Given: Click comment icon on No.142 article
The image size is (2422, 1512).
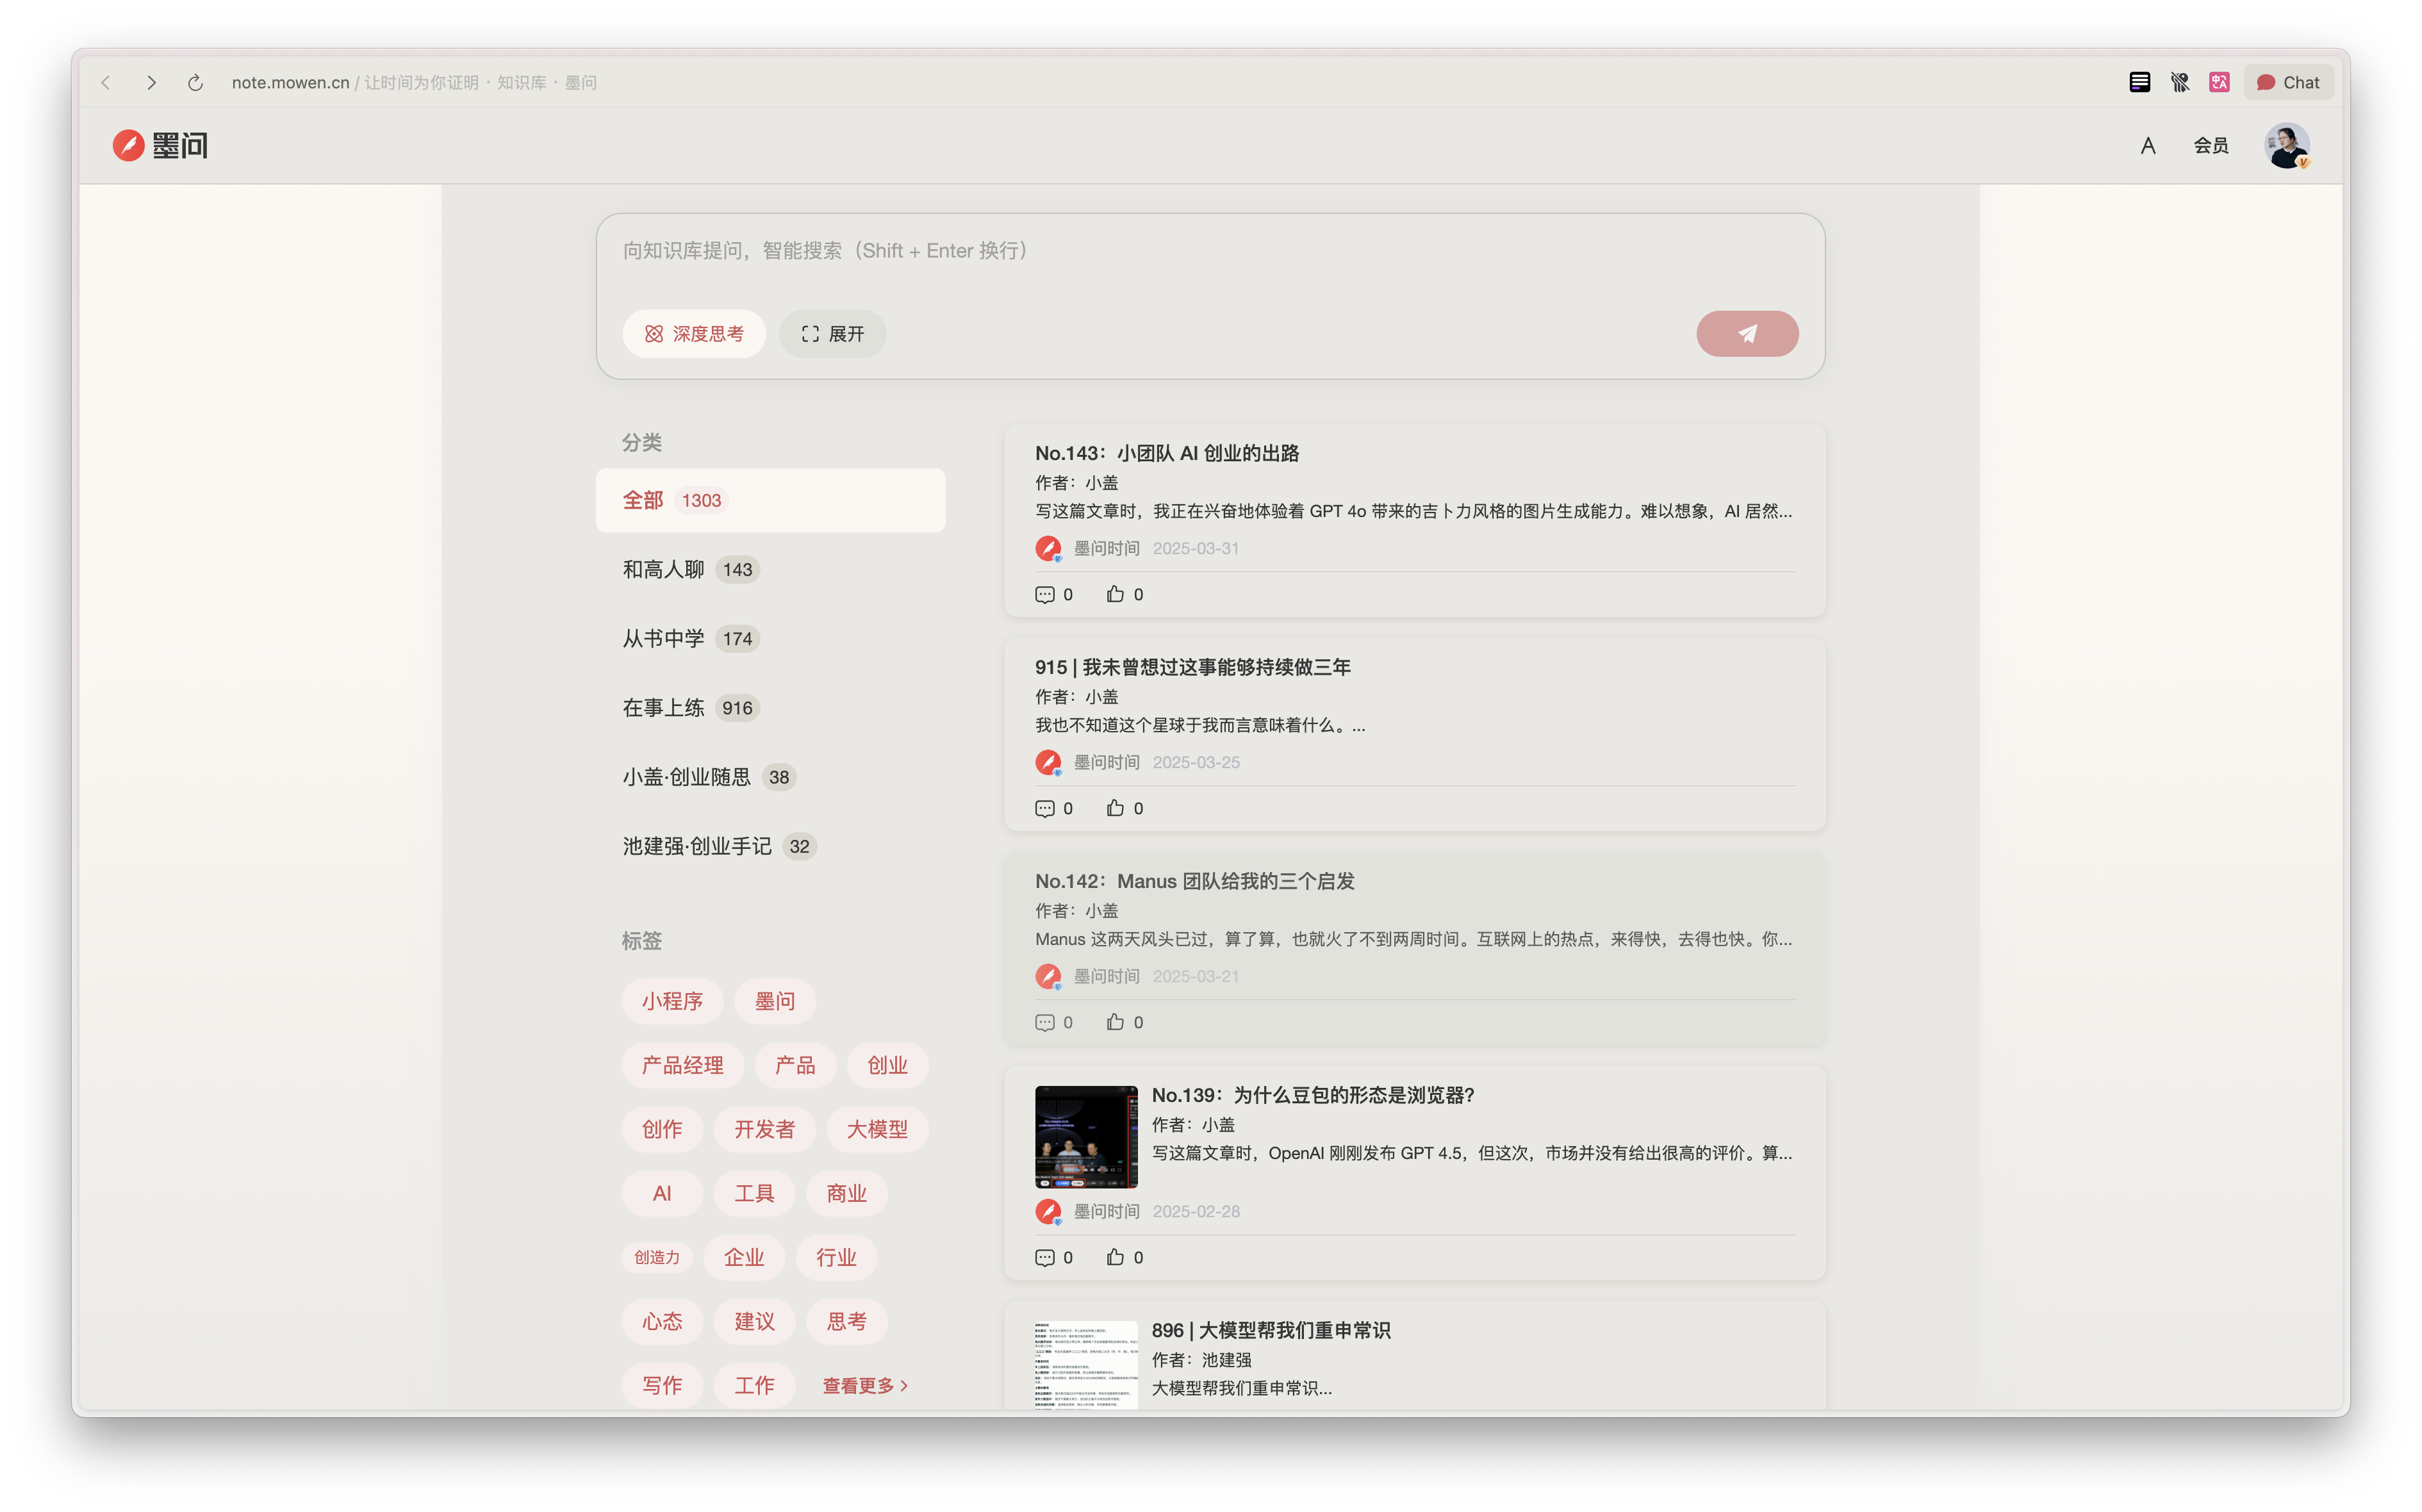Looking at the screenshot, I should click(1044, 1022).
